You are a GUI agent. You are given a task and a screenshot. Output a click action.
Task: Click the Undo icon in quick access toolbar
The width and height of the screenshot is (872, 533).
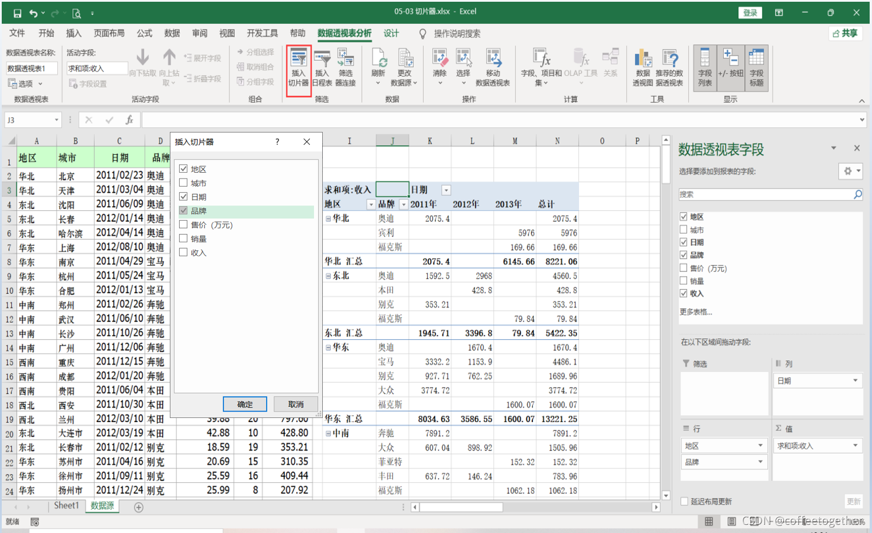point(33,13)
